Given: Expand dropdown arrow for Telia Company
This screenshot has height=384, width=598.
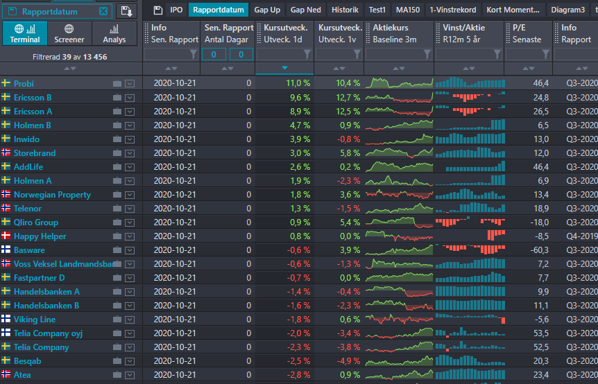Looking at the screenshot, I should coord(130,347).
